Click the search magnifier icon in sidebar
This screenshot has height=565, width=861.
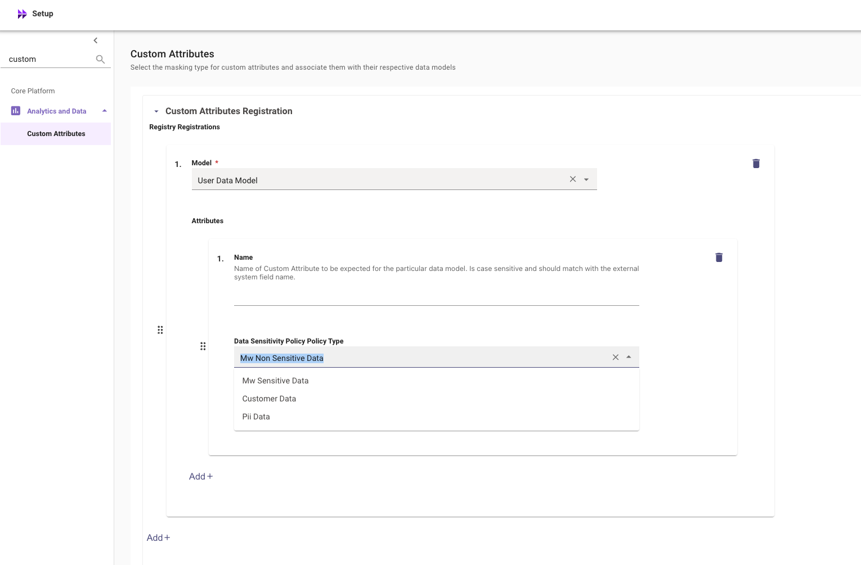tap(100, 59)
